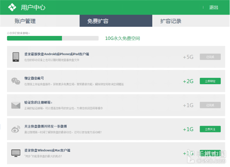The image size is (230, 167).
Task: Click the grey 已完成 button in email row
Action: (x=210, y=105)
